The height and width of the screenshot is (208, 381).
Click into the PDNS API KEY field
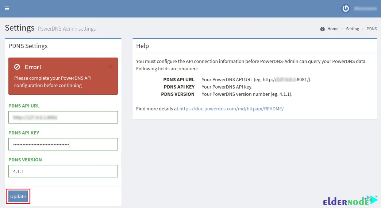(63, 144)
